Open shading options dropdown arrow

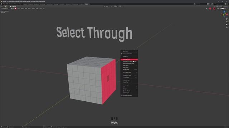coord(228,9)
